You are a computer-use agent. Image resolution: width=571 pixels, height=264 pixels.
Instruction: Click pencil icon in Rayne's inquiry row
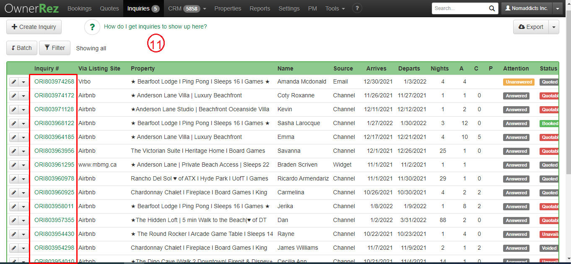(14, 234)
